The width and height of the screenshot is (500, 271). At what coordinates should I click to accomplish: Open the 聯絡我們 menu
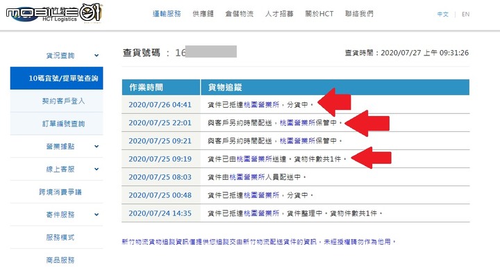pyautogui.click(x=359, y=14)
